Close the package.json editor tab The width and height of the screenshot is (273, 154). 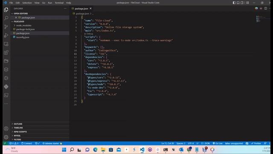pos(90,9)
